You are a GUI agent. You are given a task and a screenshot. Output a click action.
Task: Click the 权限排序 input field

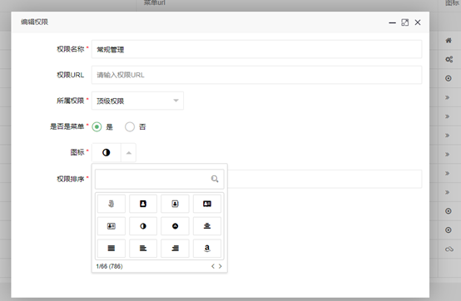click(x=325, y=179)
